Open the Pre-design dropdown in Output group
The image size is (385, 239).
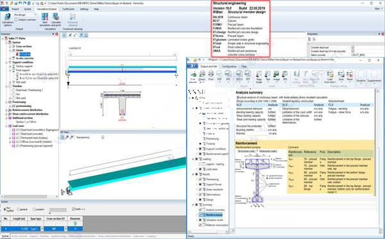point(25,15)
